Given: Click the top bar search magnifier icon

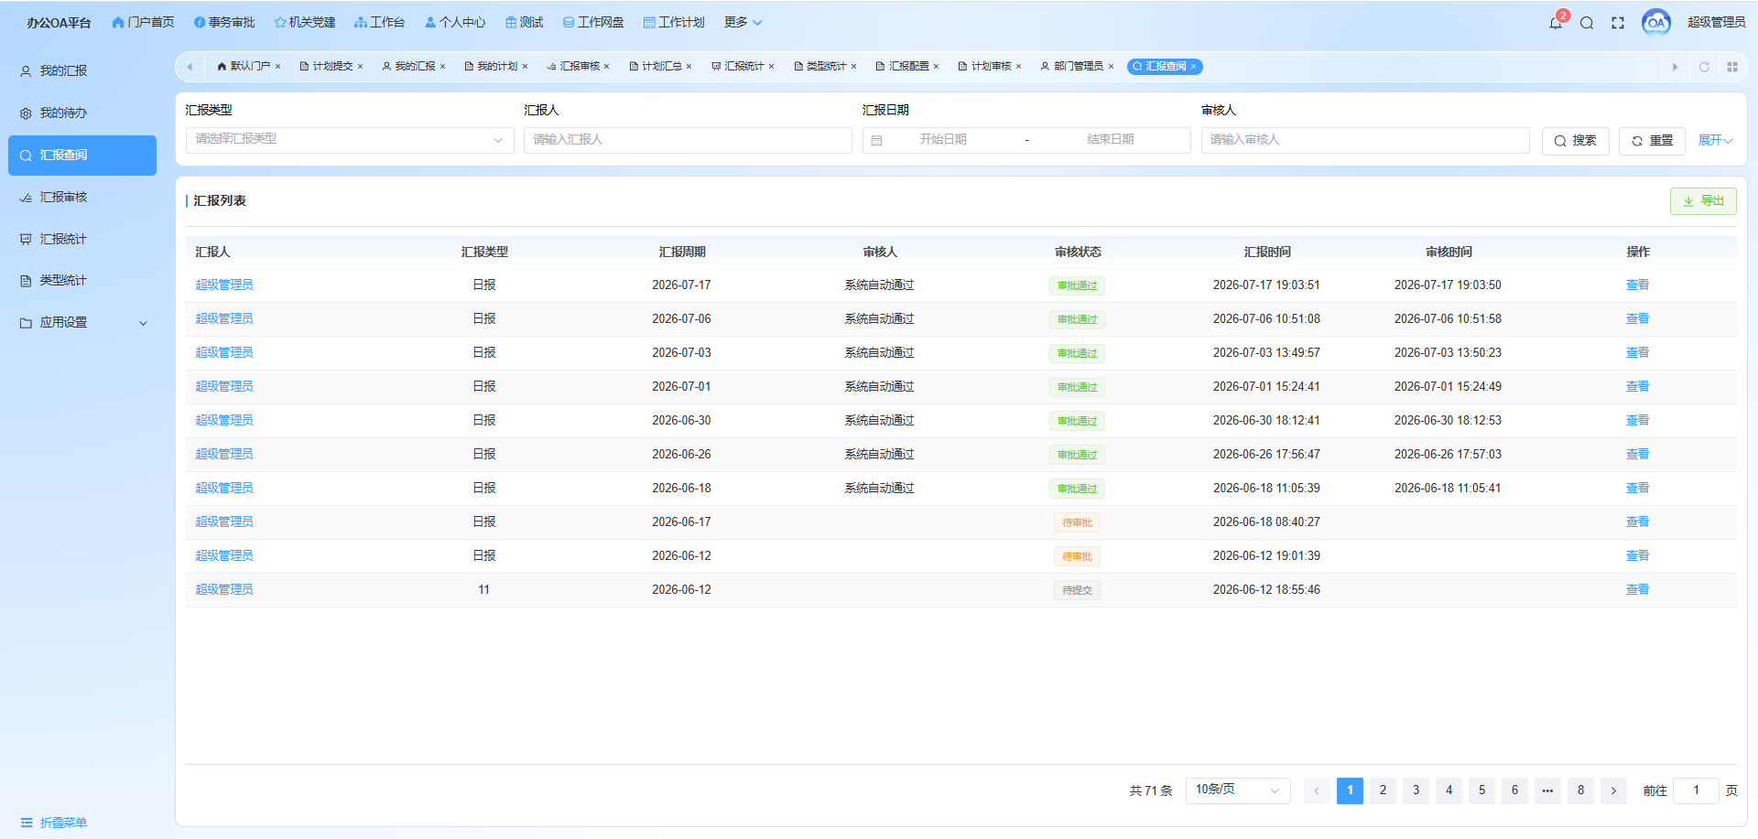Looking at the screenshot, I should [1587, 23].
